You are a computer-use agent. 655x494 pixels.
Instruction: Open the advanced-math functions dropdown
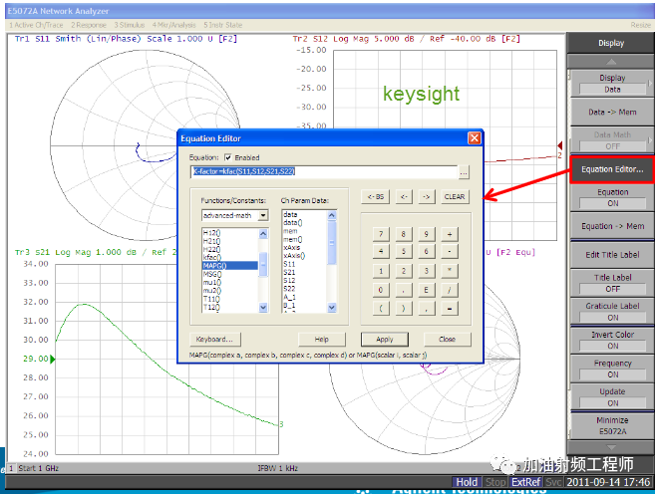263,215
